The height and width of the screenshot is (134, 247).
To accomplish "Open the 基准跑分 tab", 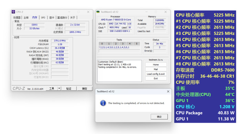I will (62, 17).
